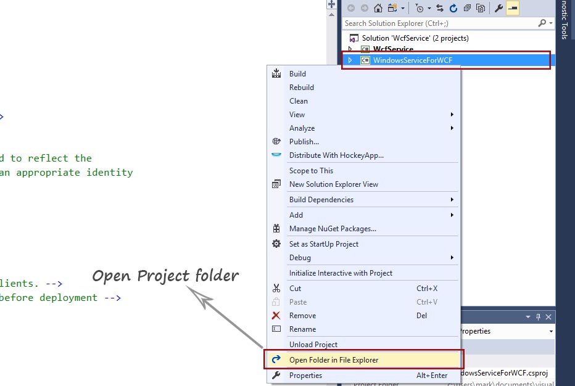Image resolution: width=575 pixels, height=386 pixels.
Task: Click the editor split bar icon above scrollbar
Action: (331, 4)
